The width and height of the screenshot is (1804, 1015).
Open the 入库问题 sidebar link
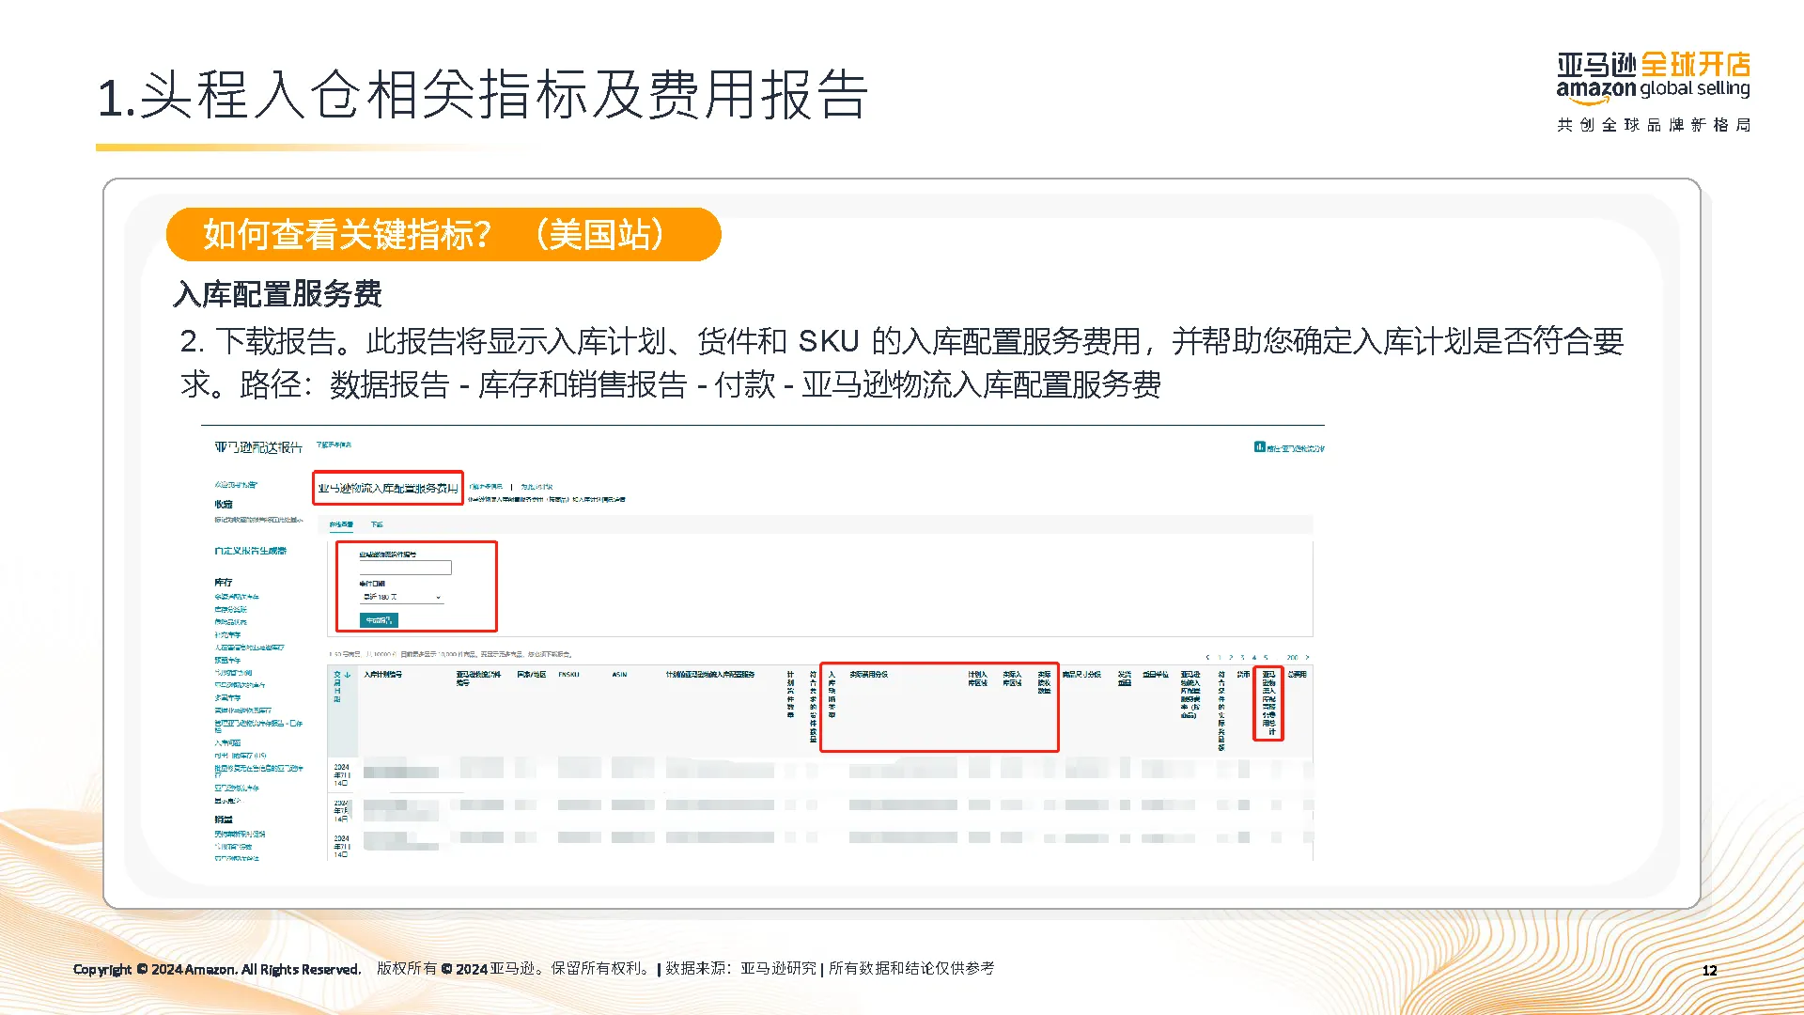pyautogui.click(x=227, y=742)
